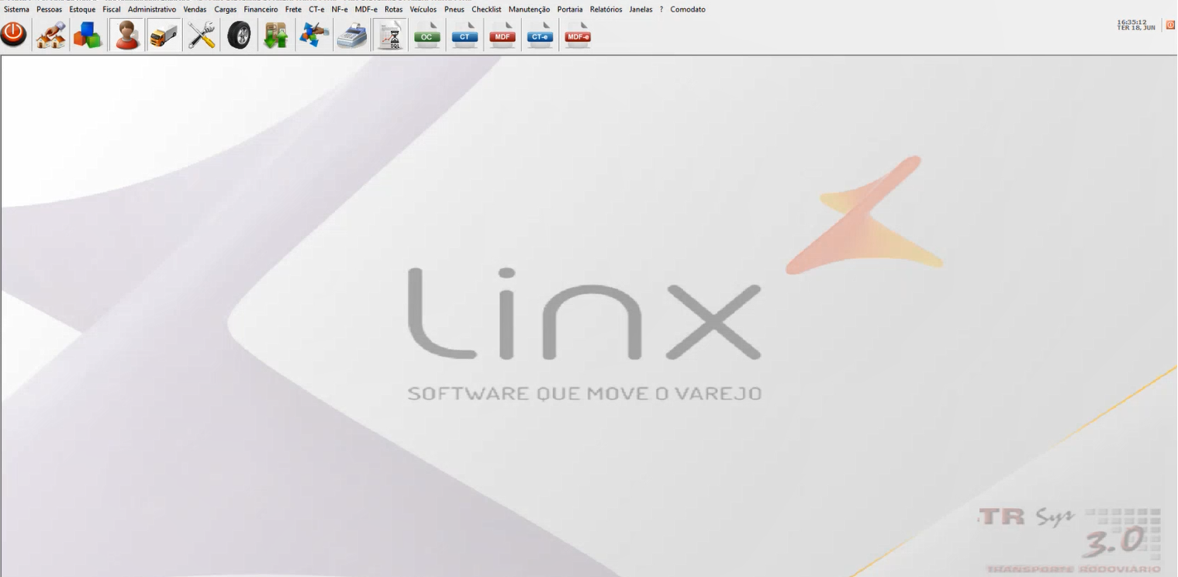Click the red power button toolbar icon

[x=14, y=35]
